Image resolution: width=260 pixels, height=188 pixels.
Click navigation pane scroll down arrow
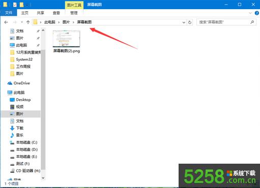pyautogui.click(x=43, y=178)
